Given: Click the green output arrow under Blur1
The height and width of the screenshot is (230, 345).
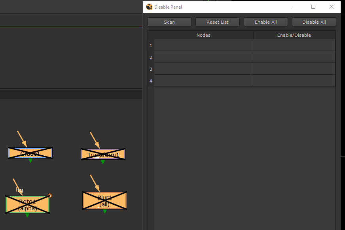Looking at the screenshot, I should pos(105,211).
